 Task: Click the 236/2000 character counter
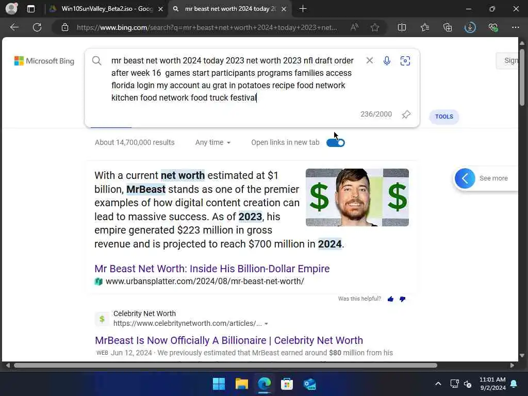(x=376, y=114)
